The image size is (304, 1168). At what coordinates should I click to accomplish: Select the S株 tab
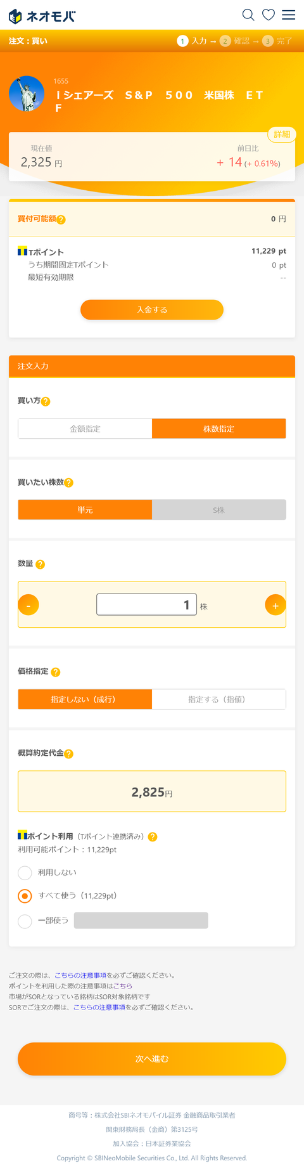tap(219, 510)
